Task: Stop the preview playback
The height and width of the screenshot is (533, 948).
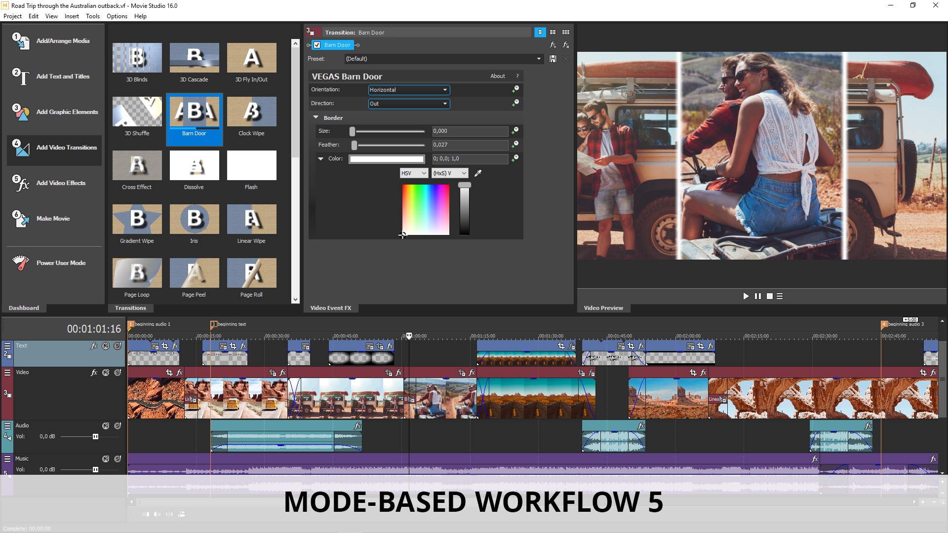Action: tap(769, 296)
